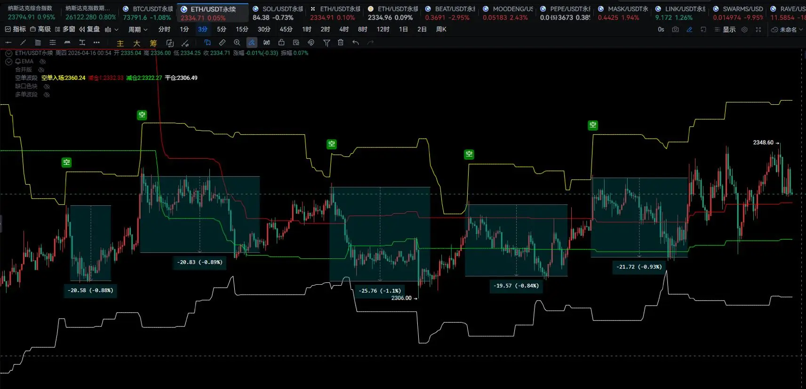
Task: Click the -20.83 (-0.89%) measurement label
Action: point(200,262)
